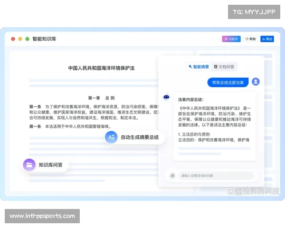The height and width of the screenshot is (228, 285).
Task: Click the 自动生成摘要总结 feature icon
Action: click(x=111, y=137)
